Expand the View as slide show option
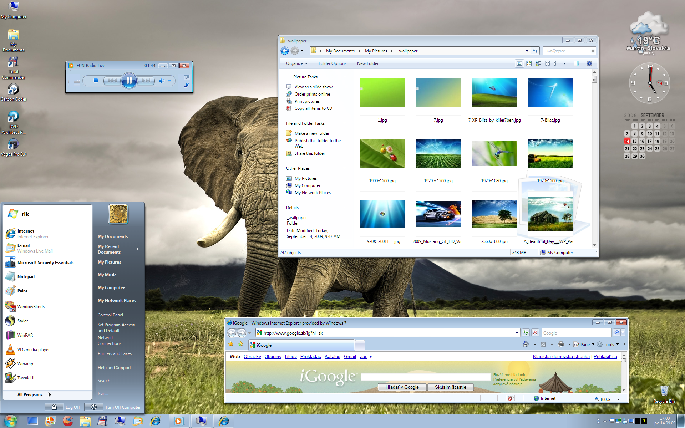The width and height of the screenshot is (685, 428). tap(314, 87)
